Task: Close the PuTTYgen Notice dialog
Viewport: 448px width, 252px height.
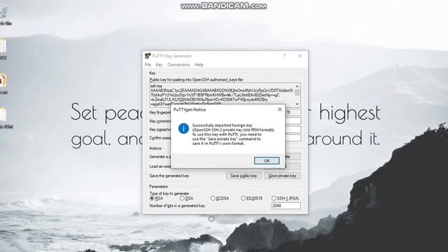Action: [280, 109]
